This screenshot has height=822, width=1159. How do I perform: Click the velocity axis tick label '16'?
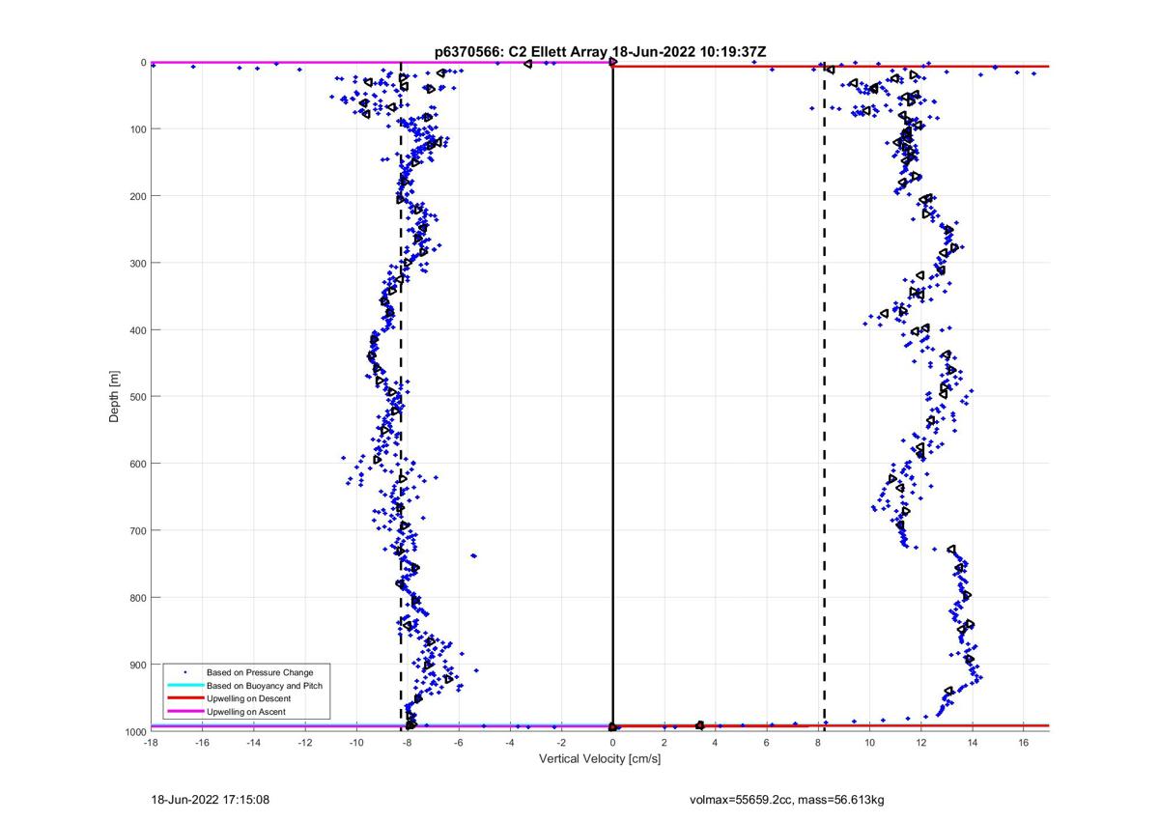[x=1024, y=743]
